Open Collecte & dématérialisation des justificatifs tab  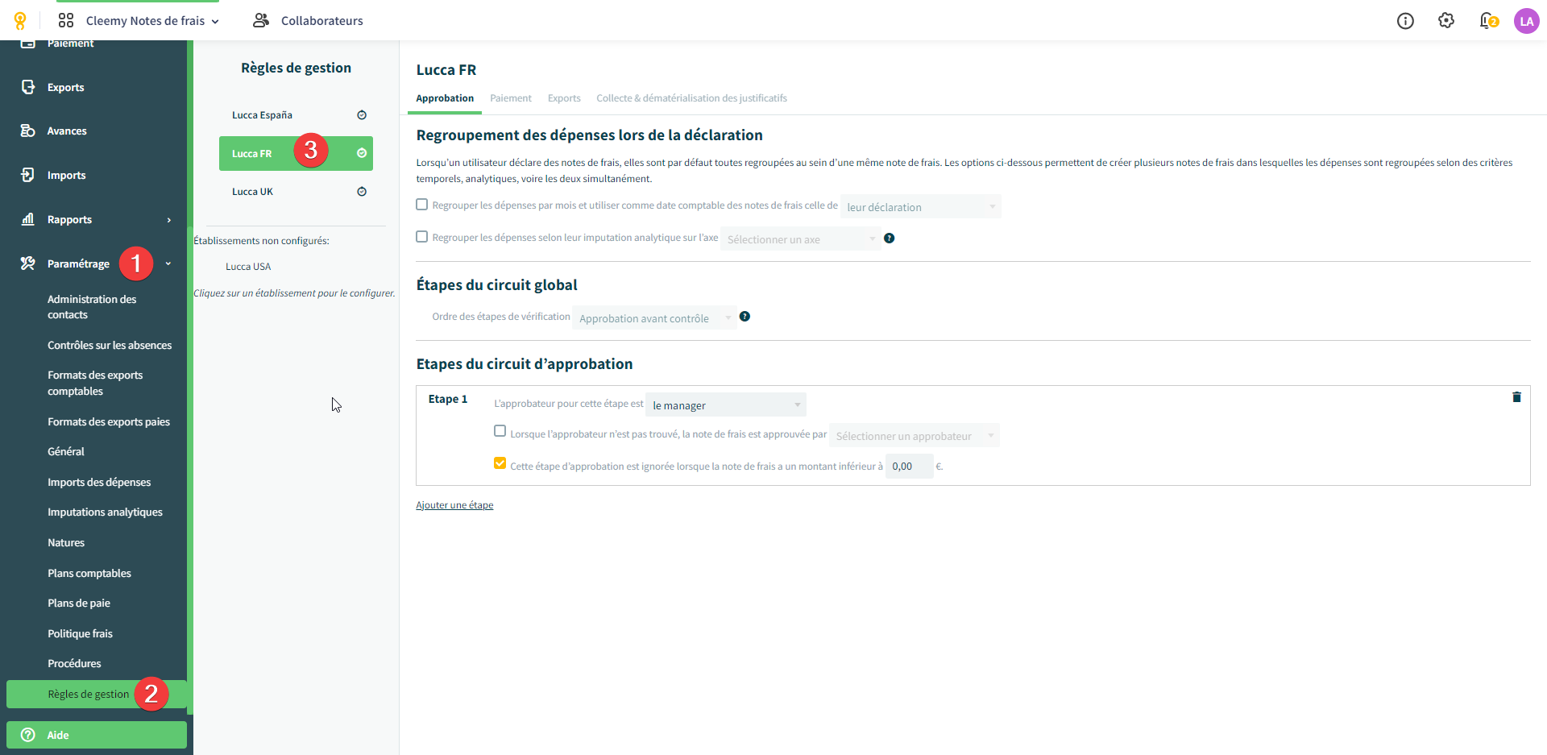tap(691, 98)
